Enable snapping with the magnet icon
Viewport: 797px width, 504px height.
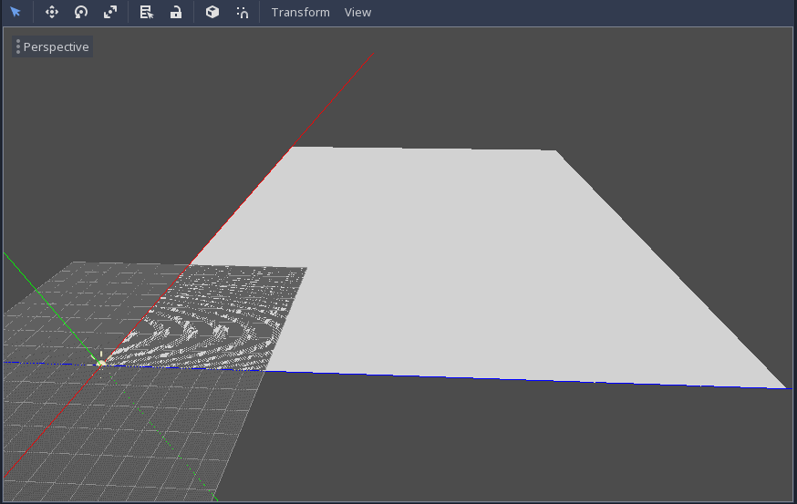click(242, 13)
